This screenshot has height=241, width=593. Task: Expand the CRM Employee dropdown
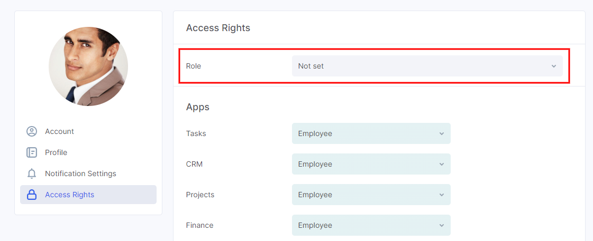tap(371, 164)
